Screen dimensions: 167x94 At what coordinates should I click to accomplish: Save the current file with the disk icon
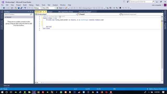coord(19,8)
